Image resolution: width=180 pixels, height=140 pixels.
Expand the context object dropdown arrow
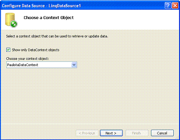point(74,65)
